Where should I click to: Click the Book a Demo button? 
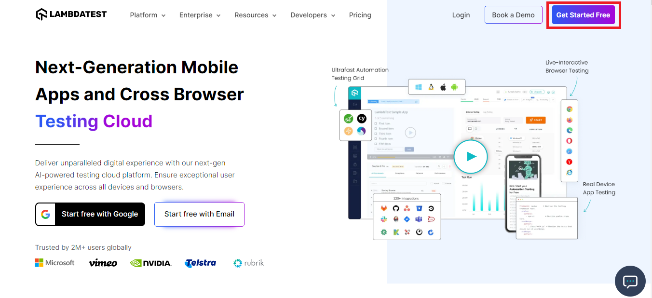pos(513,15)
